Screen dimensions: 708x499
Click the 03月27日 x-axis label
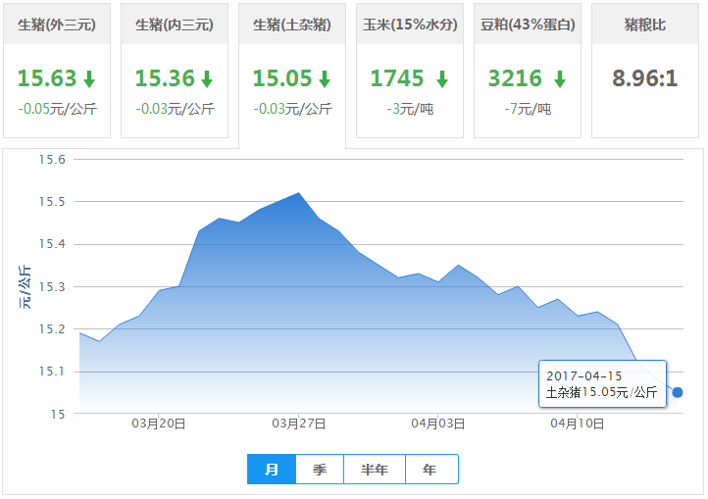[298, 424]
